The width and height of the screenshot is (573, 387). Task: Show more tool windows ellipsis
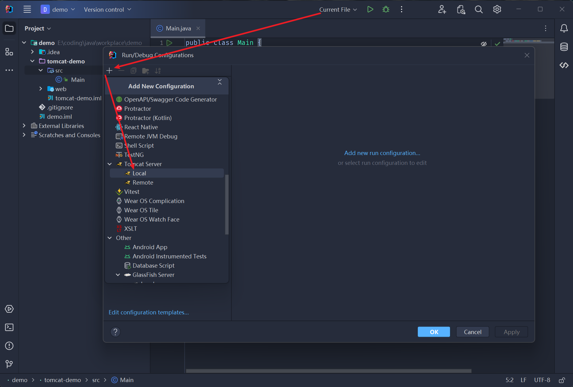click(9, 70)
